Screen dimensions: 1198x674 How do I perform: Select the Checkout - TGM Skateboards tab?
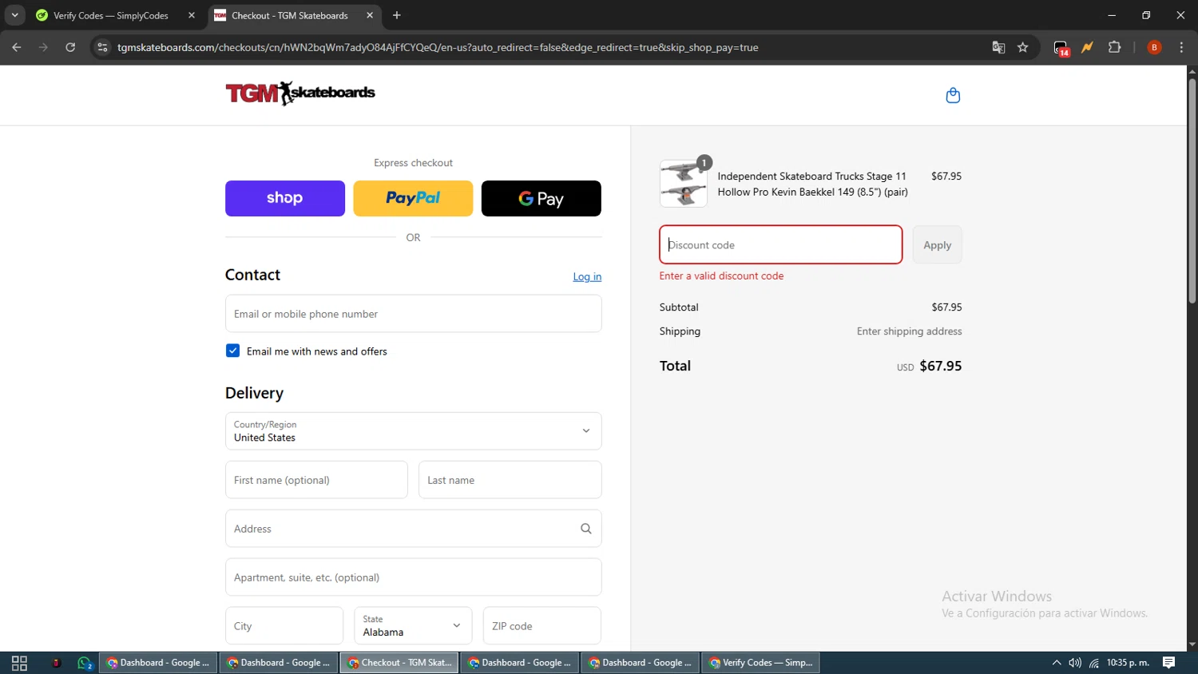click(290, 15)
